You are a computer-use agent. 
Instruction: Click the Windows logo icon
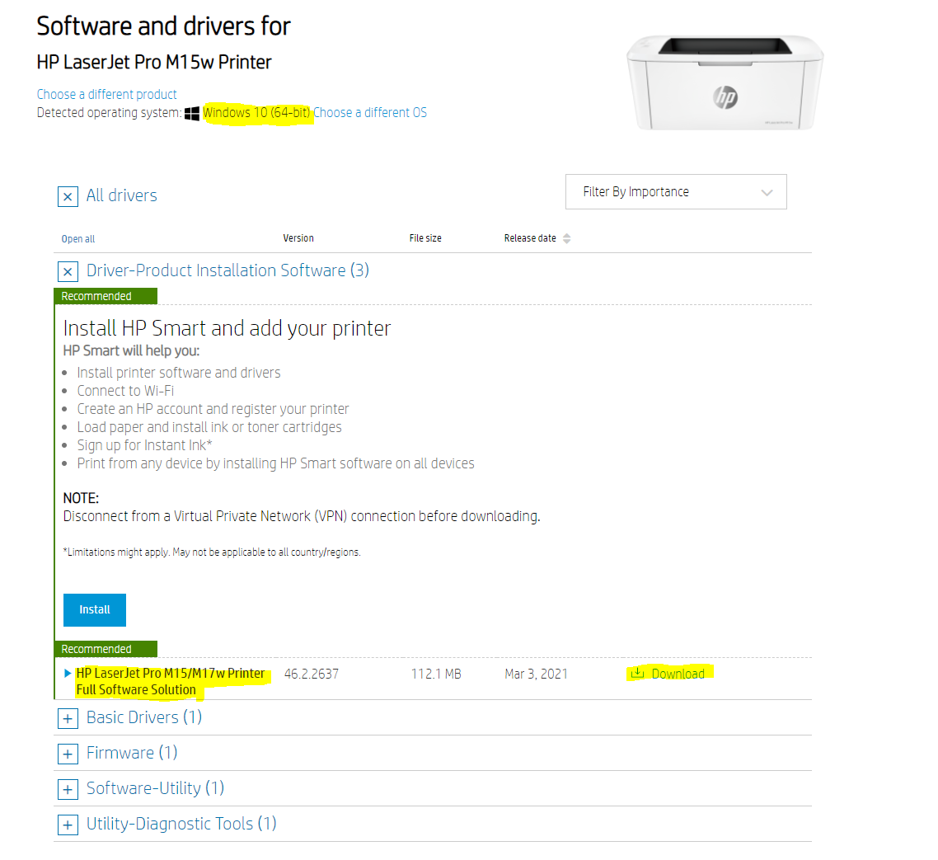(x=192, y=113)
